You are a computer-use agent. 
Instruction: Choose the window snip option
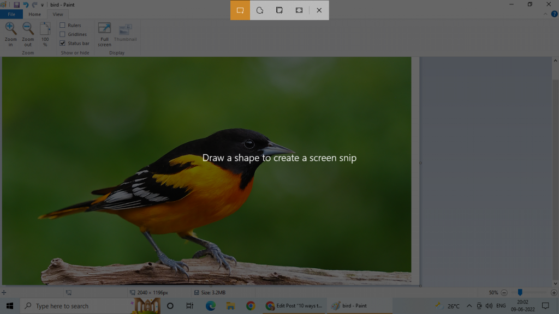pos(279,10)
